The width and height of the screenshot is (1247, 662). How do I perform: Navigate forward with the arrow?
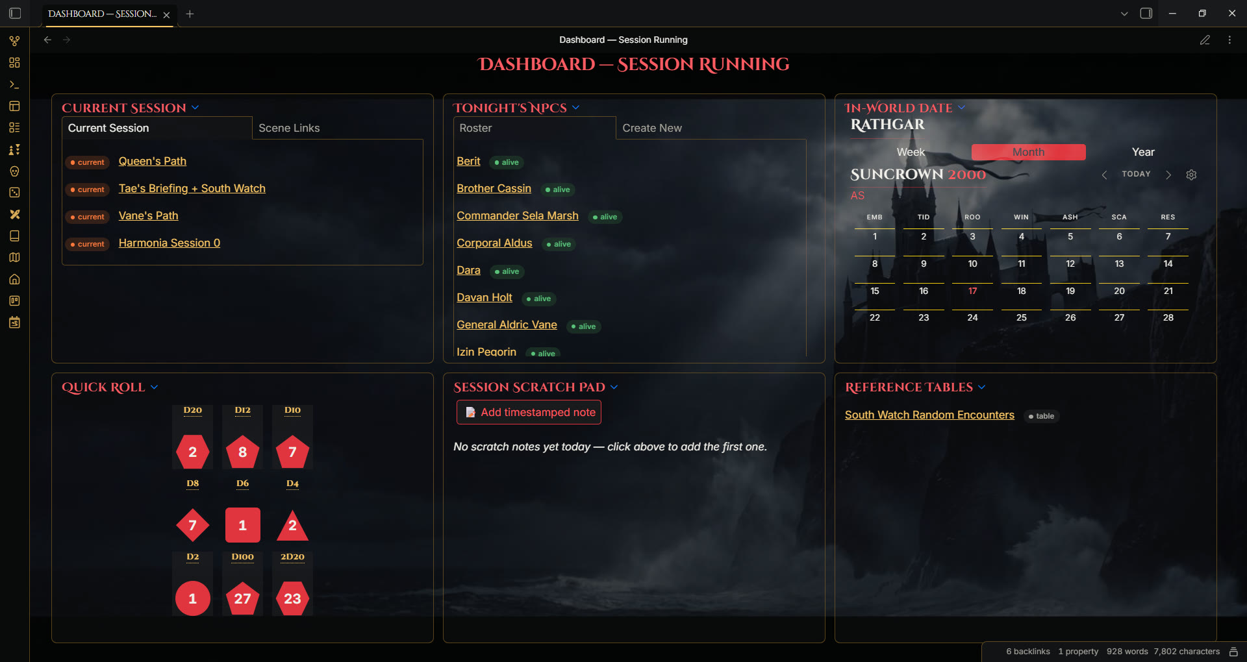66,40
